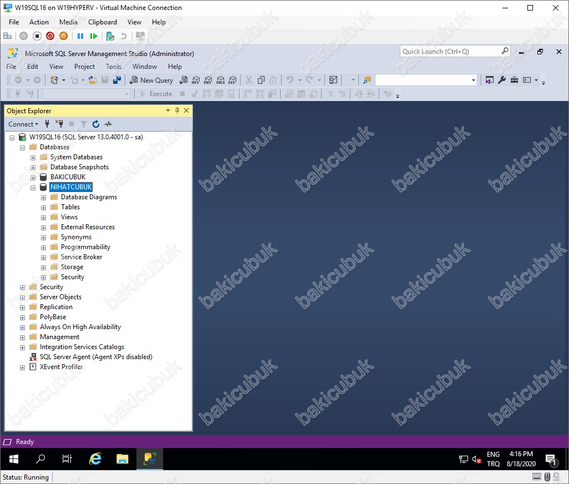Open the Clipboard menu

coord(103,22)
